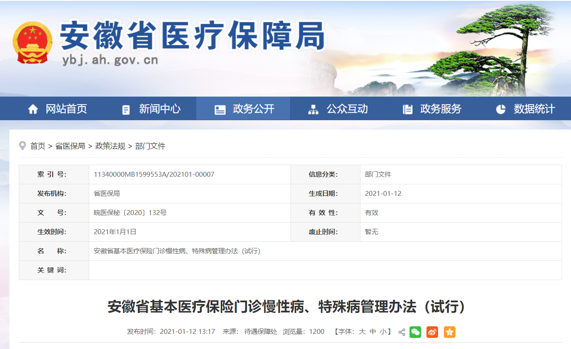
Task: Click the 生效时间 label cell
Action: click(x=54, y=232)
